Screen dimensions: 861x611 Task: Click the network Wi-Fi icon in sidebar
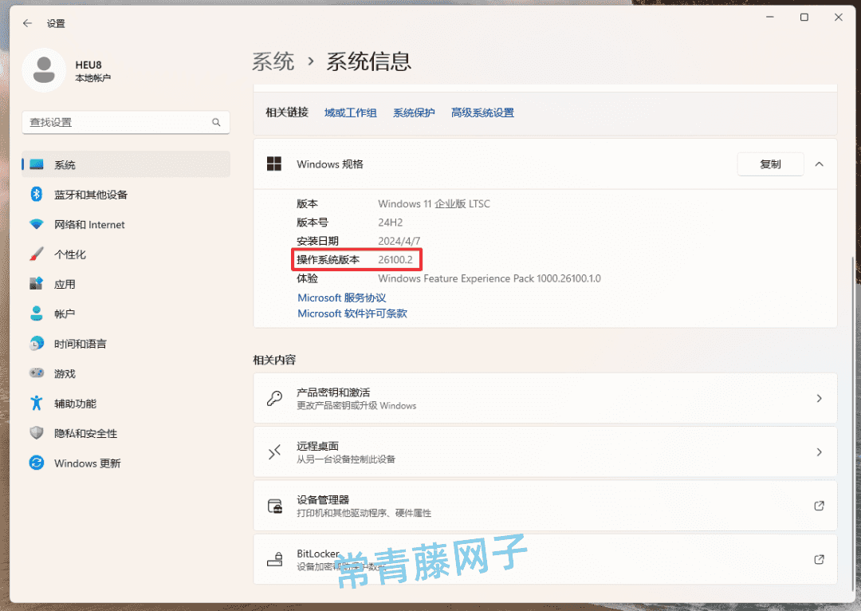click(37, 224)
